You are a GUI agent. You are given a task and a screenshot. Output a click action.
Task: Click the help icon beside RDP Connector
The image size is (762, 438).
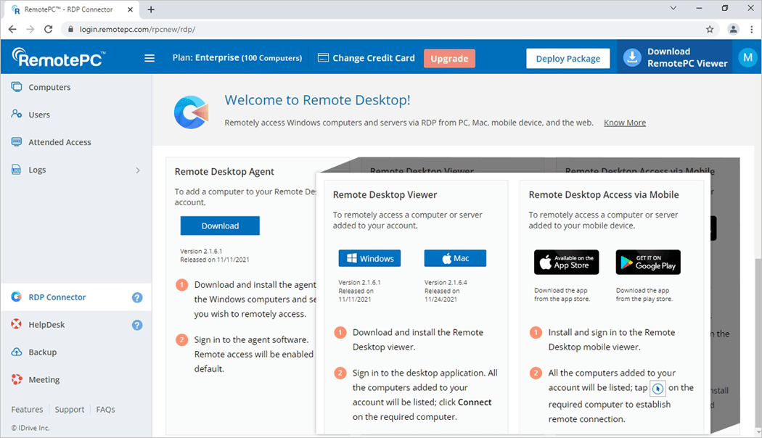137,297
